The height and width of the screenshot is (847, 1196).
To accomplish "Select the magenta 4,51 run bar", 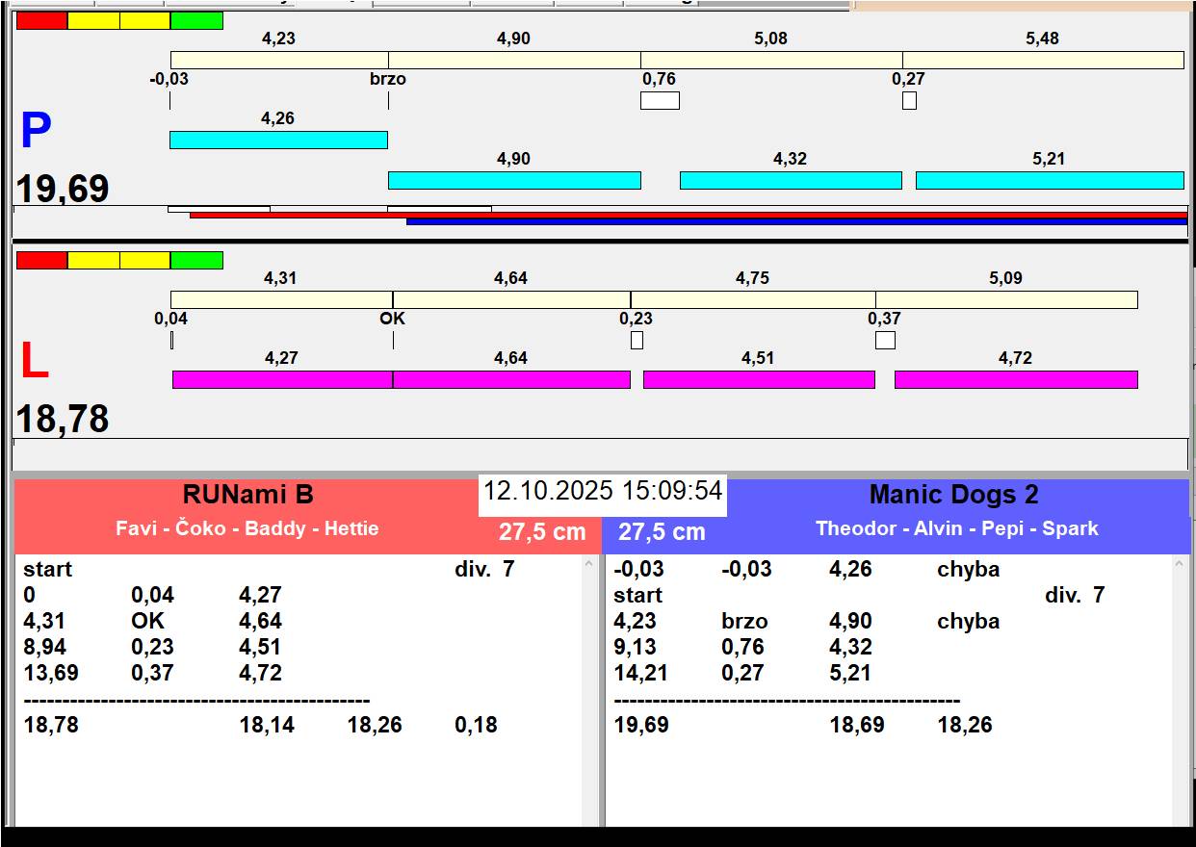I will (759, 379).
